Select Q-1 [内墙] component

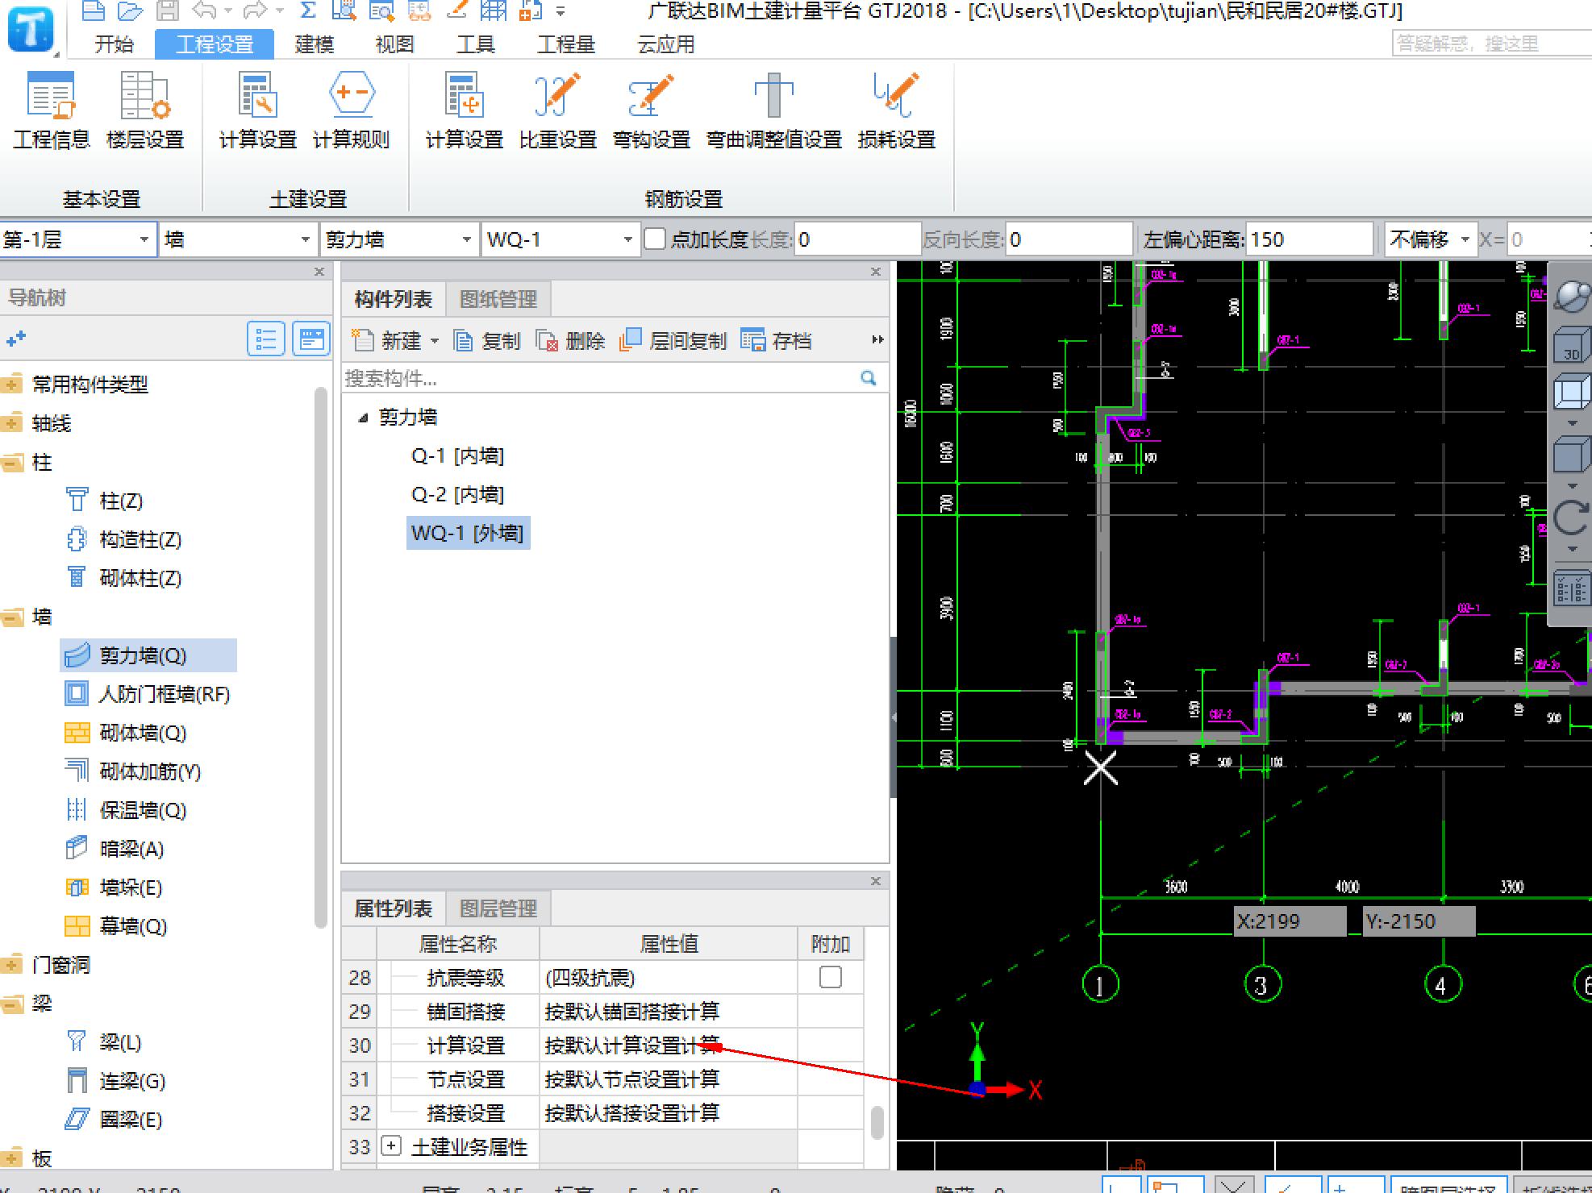pos(457,456)
